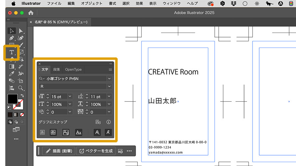The width and height of the screenshot is (296, 166).
Task: Click the font size 15 pt field
Action: coord(59,96)
